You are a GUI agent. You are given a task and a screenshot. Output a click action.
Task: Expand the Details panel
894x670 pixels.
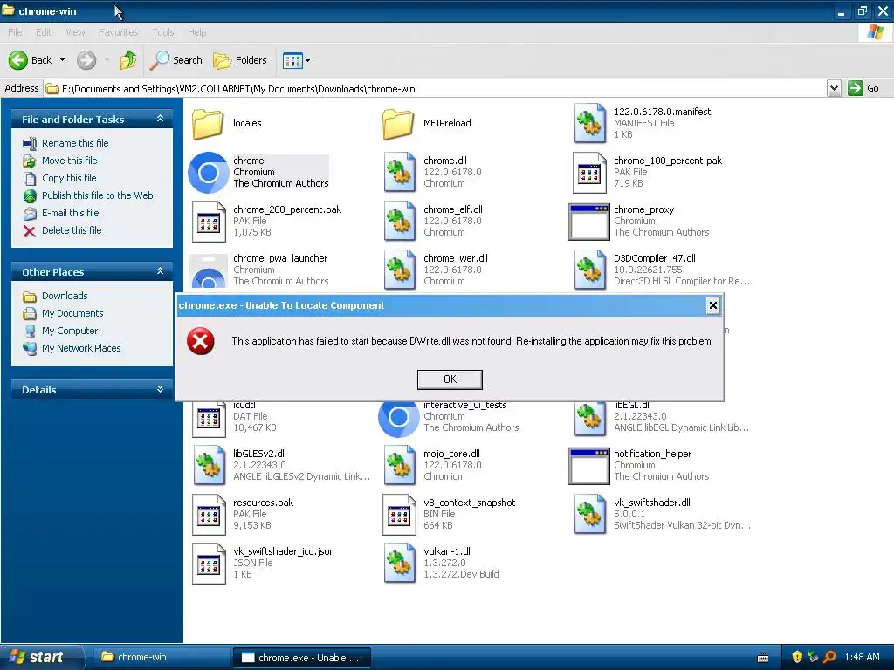coord(161,389)
